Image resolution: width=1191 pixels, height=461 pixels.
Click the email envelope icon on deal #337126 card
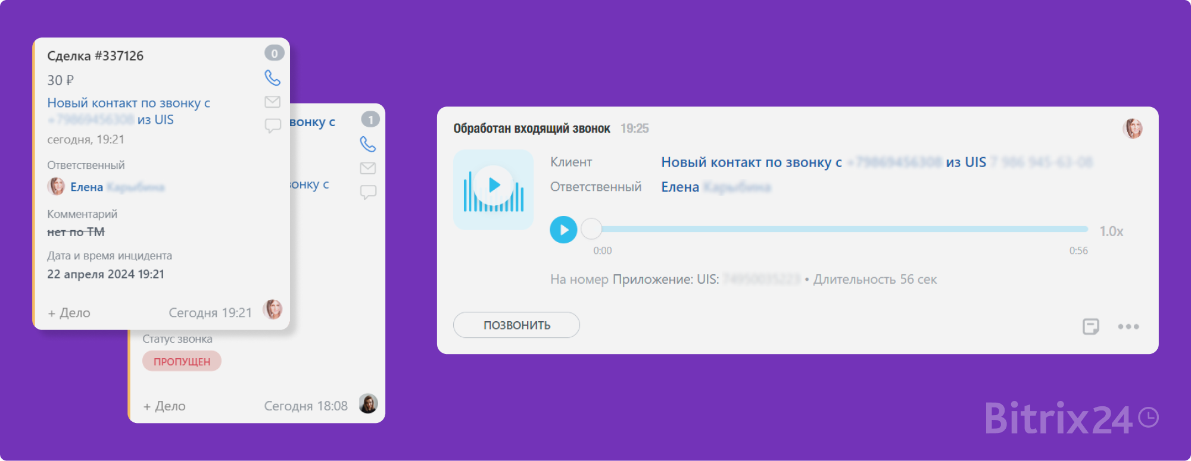[x=272, y=102]
